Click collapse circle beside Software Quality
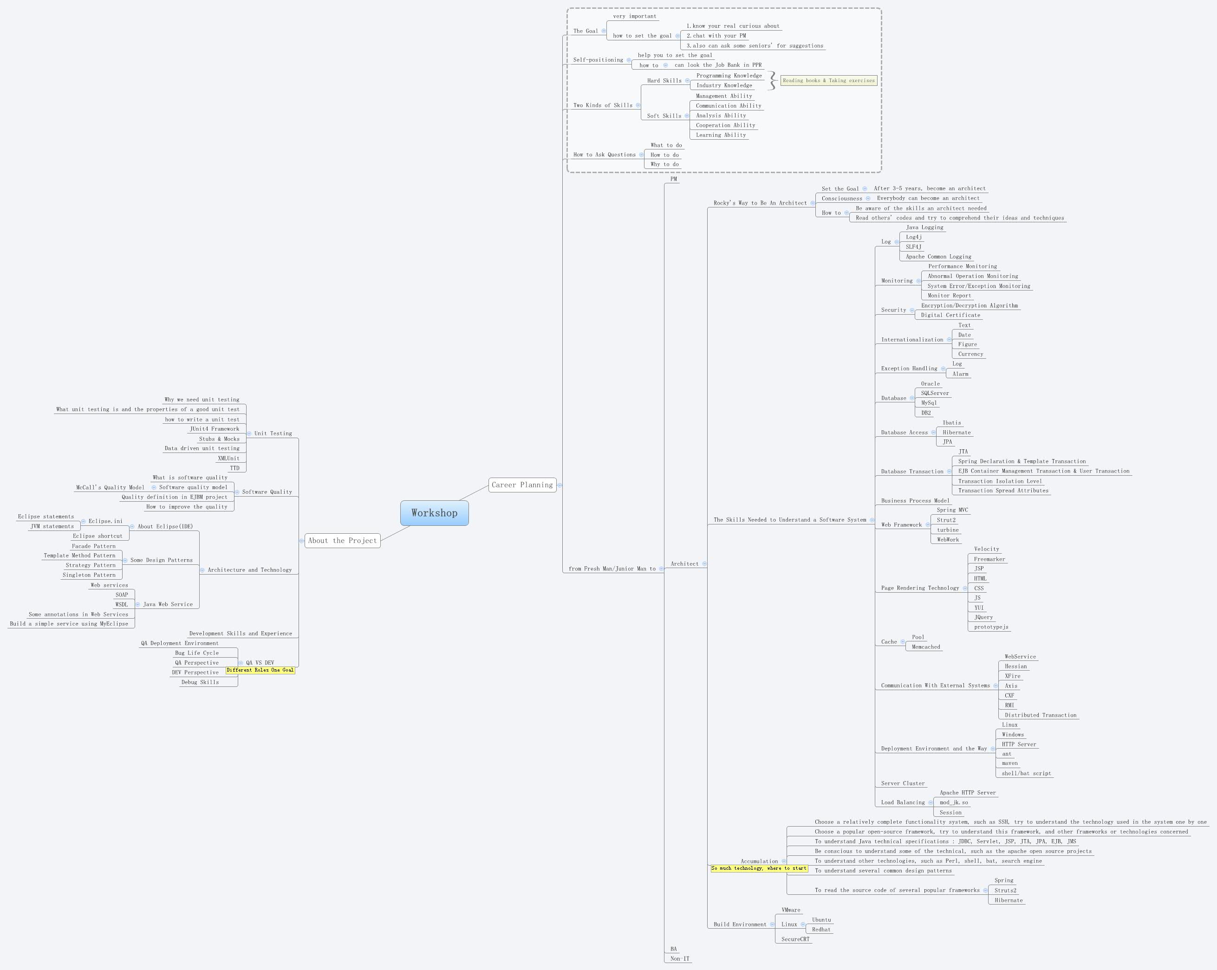1217x970 pixels. pos(237,492)
